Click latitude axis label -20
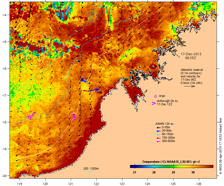Image resolution: width=224 pixels, height=186 pixels. click(4, 176)
